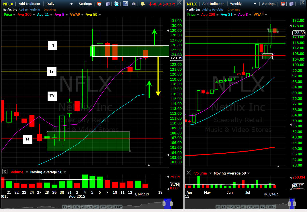Image resolution: width=307 pixels, height=212 pixels.
Task: Open Add Indicator in the Daily chart
Action: point(30,4)
